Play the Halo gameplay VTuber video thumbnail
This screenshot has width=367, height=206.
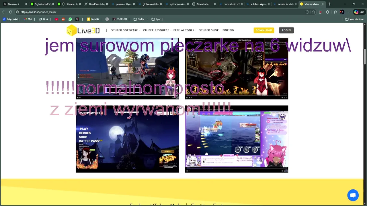coord(128,68)
